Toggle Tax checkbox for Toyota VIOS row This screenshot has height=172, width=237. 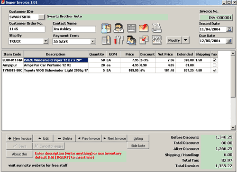click(214, 71)
